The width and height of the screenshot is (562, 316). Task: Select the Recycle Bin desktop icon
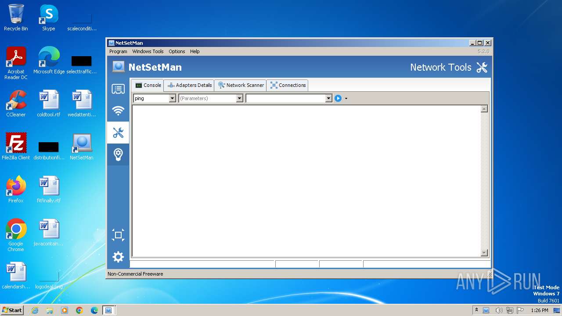16,18
